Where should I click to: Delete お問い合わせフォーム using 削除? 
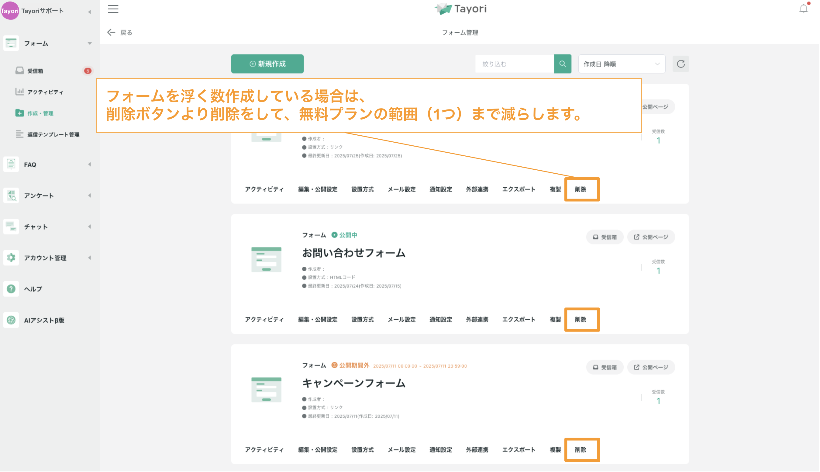coord(581,319)
